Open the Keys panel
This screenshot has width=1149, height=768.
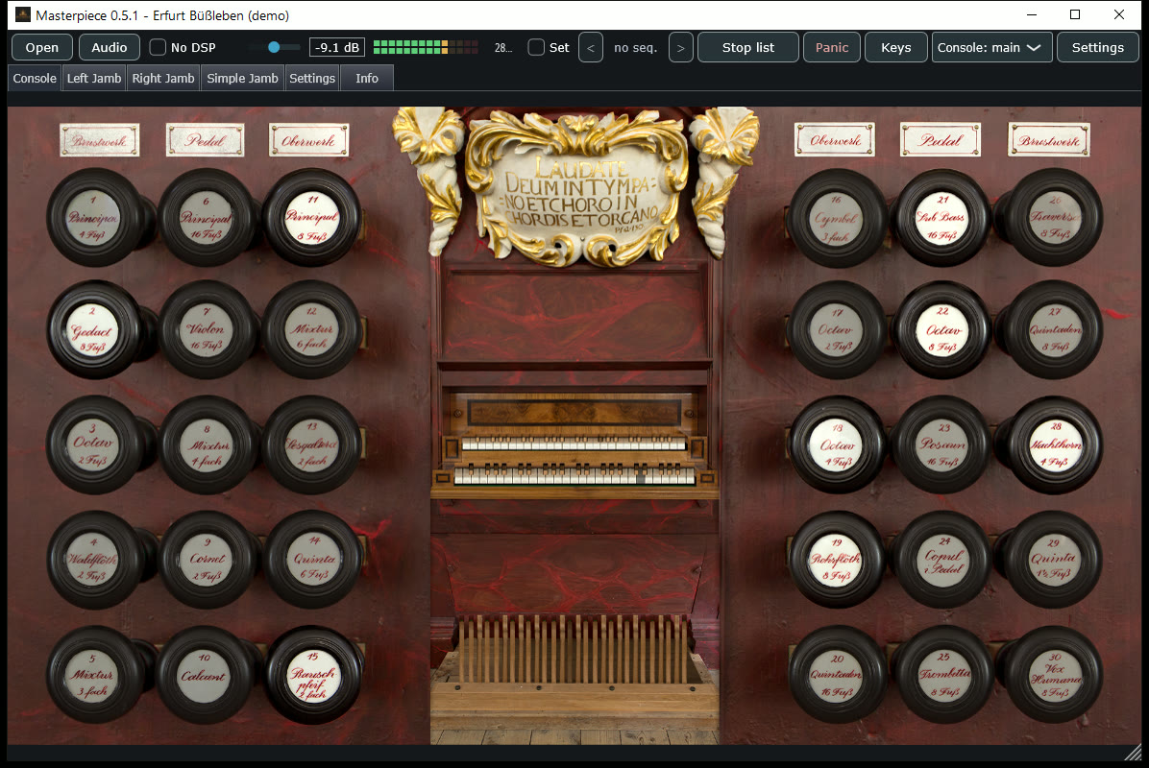[x=896, y=48]
